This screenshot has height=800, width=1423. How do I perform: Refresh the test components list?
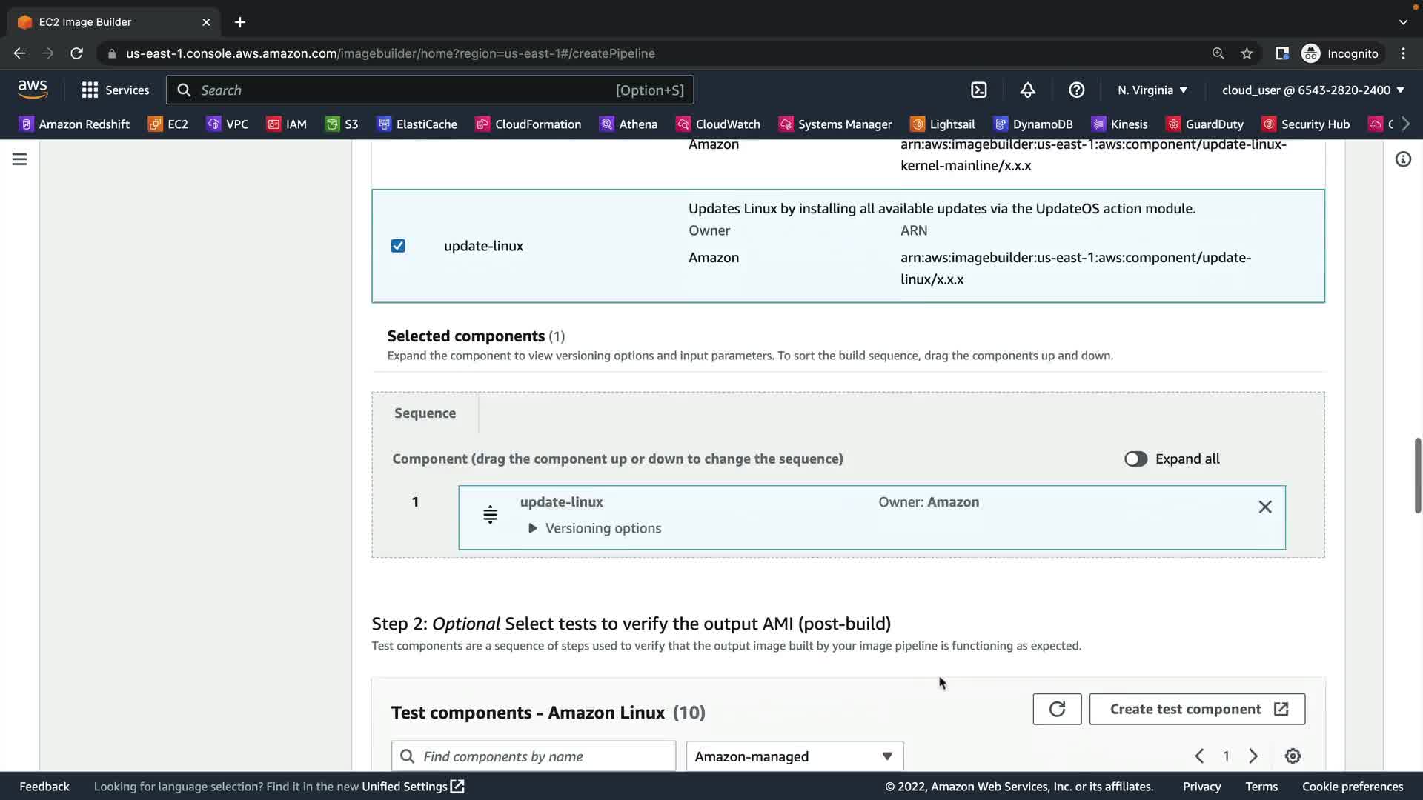pos(1057,709)
